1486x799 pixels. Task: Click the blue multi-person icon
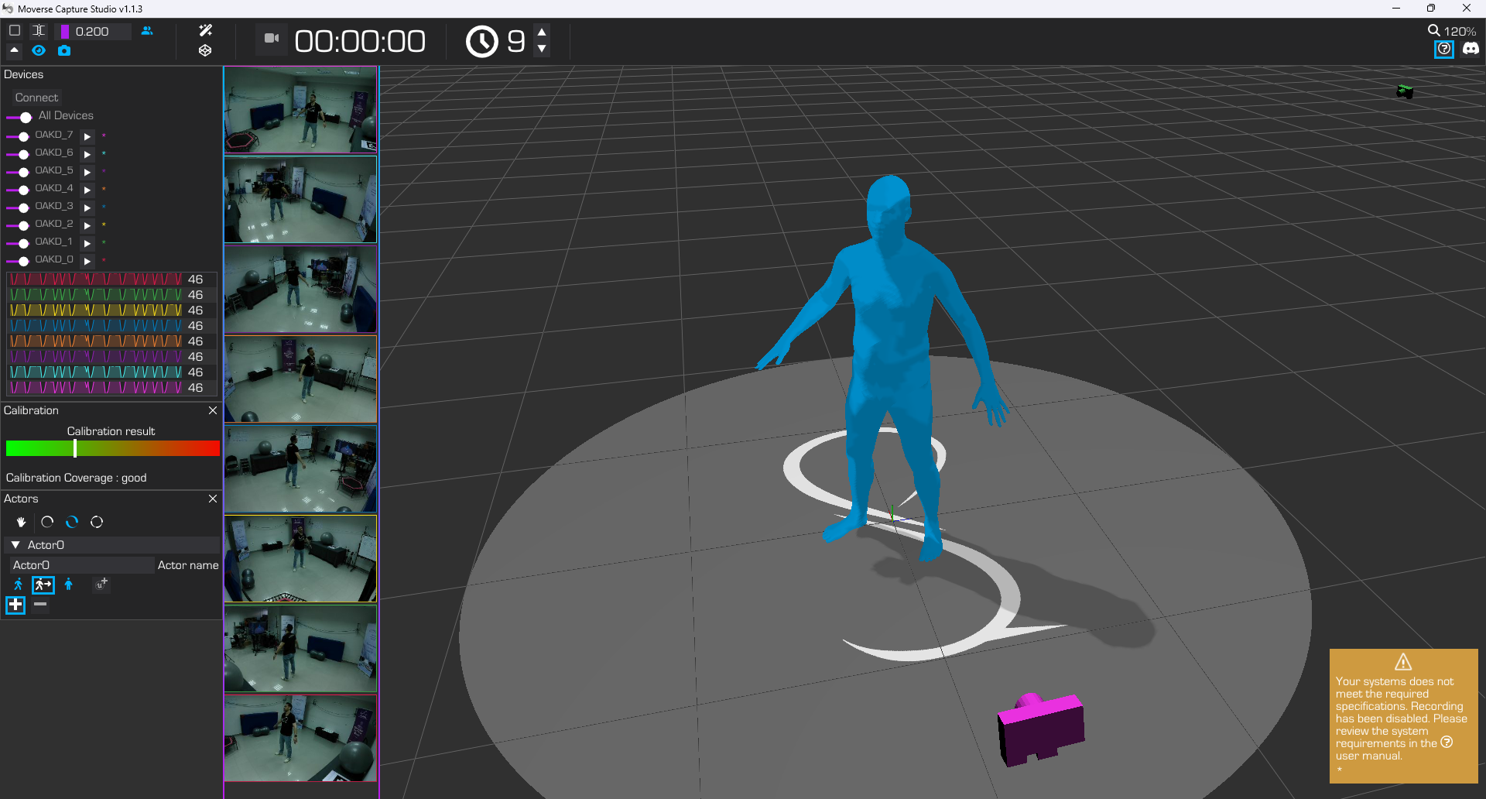[x=147, y=31]
